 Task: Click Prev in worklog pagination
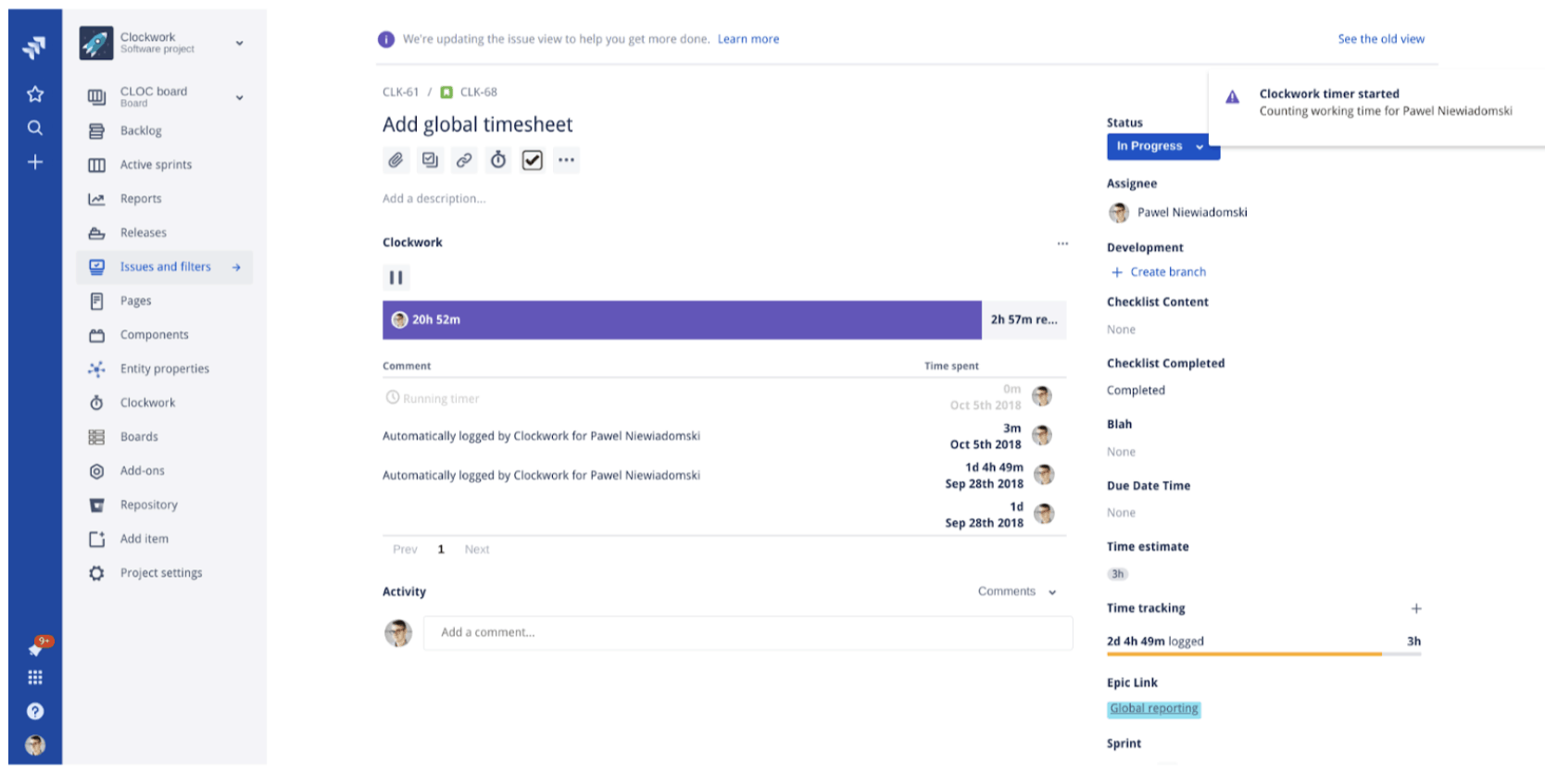405,550
